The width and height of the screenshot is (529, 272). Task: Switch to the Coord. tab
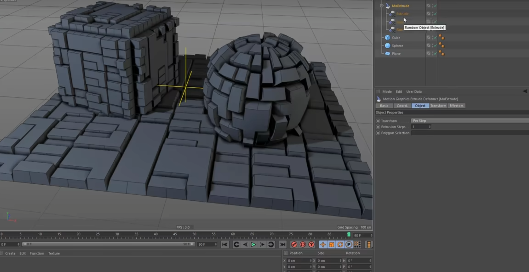click(x=402, y=106)
